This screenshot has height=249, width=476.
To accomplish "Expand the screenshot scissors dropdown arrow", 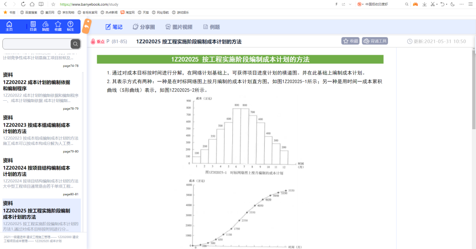I will (x=436, y=4).
